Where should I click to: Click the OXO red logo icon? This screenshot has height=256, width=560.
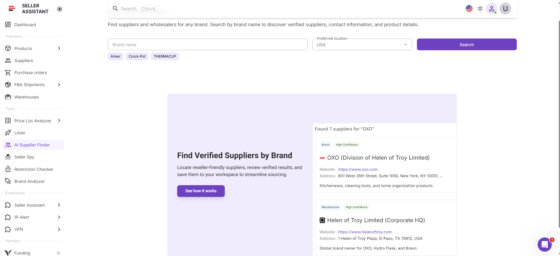pos(322,158)
